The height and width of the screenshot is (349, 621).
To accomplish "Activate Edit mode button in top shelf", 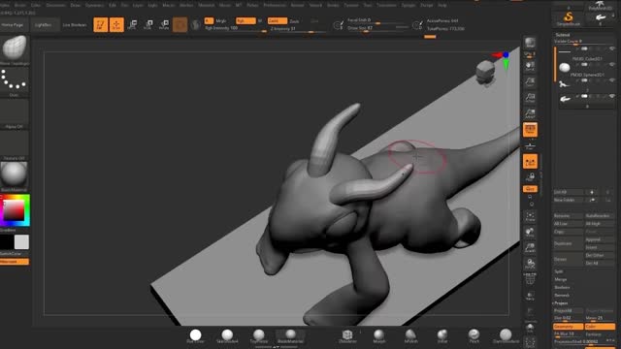I will click(101, 24).
